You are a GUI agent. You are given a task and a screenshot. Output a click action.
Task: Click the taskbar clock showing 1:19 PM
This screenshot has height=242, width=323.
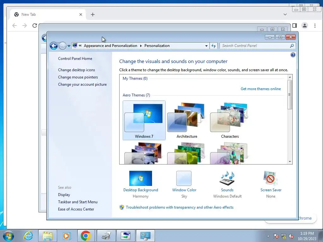click(307, 236)
